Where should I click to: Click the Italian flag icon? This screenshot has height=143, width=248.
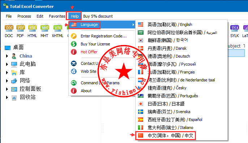click(x=140, y=128)
